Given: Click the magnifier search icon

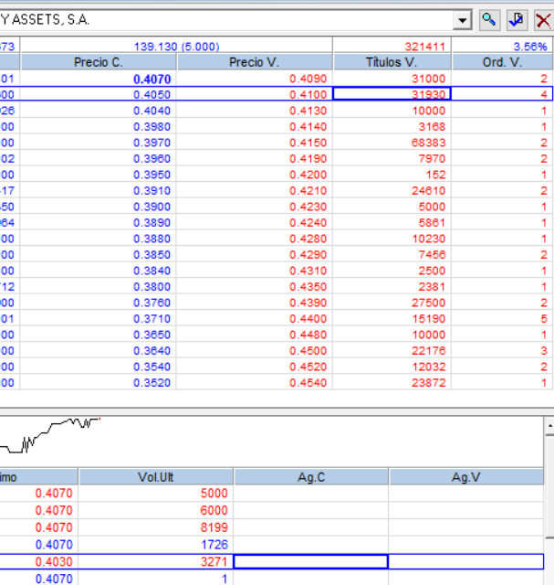Looking at the screenshot, I should tap(489, 20).
